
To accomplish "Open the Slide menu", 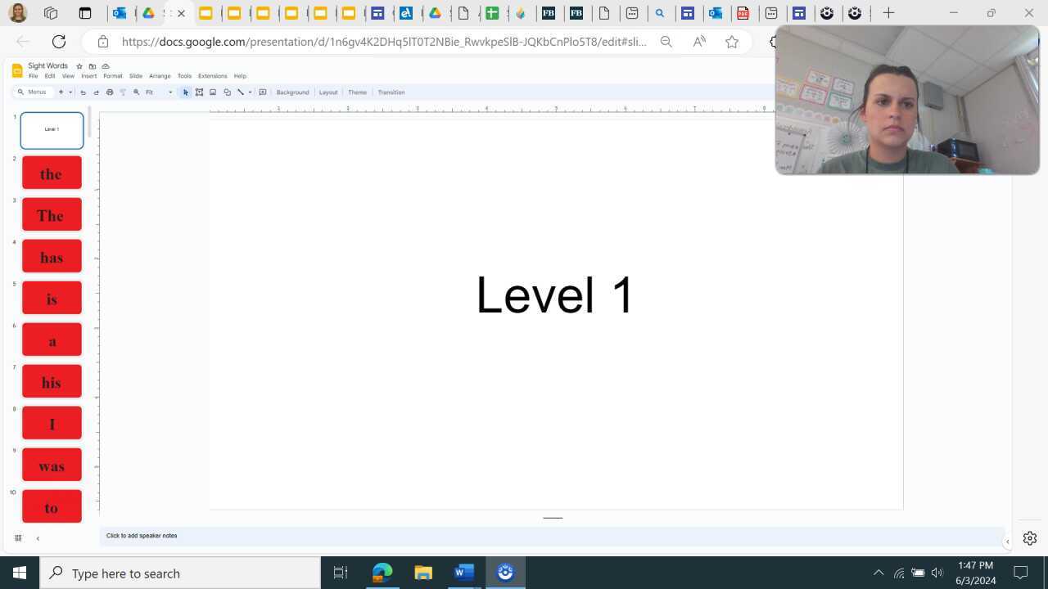I will 135,75.
